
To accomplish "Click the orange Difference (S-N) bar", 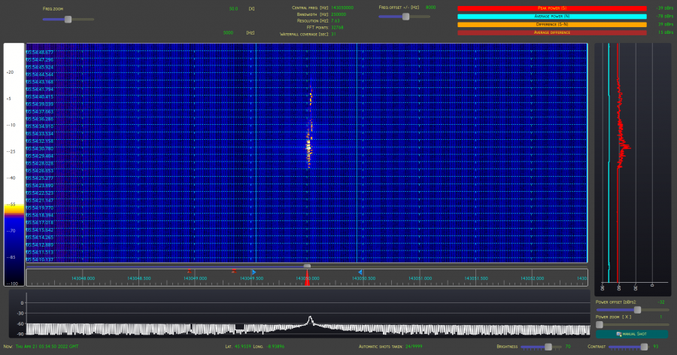I will pyautogui.click(x=552, y=25).
